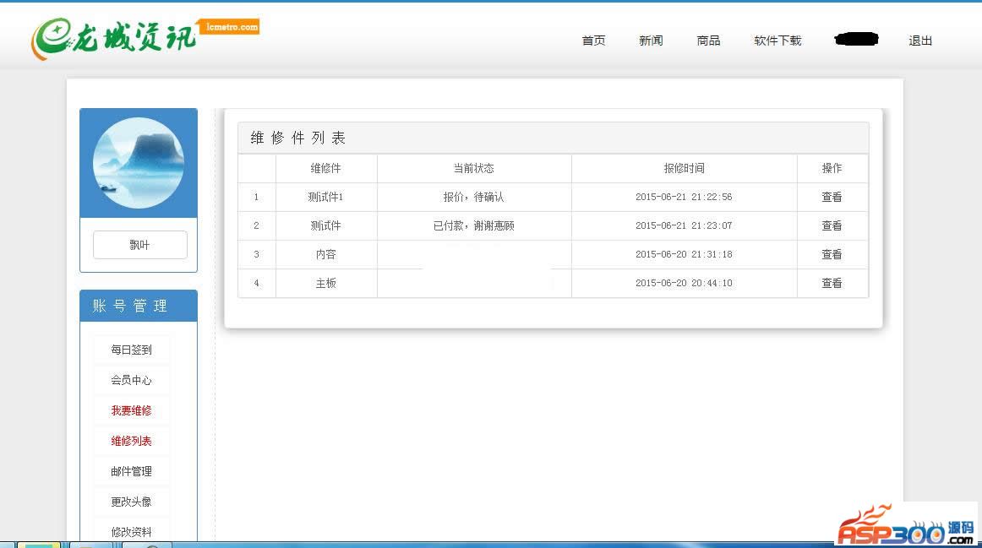Click 退出 to log out
982x548 pixels.
click(920, 41)
